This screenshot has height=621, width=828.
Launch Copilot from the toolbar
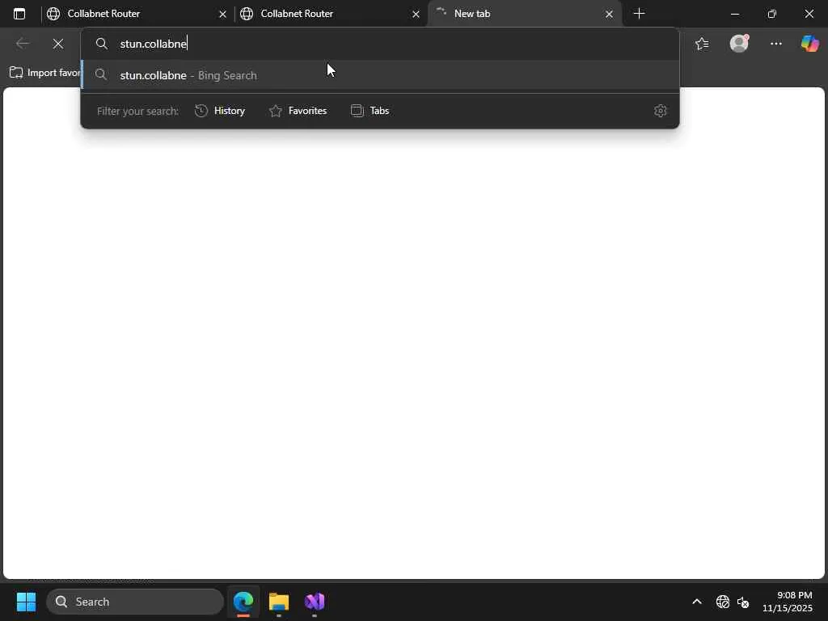coord(809,44)
